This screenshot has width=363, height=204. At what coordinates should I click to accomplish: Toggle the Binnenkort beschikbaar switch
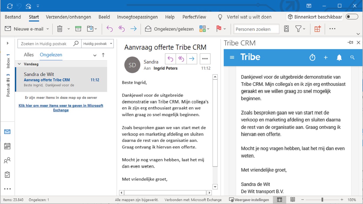(x=352, y=17)
